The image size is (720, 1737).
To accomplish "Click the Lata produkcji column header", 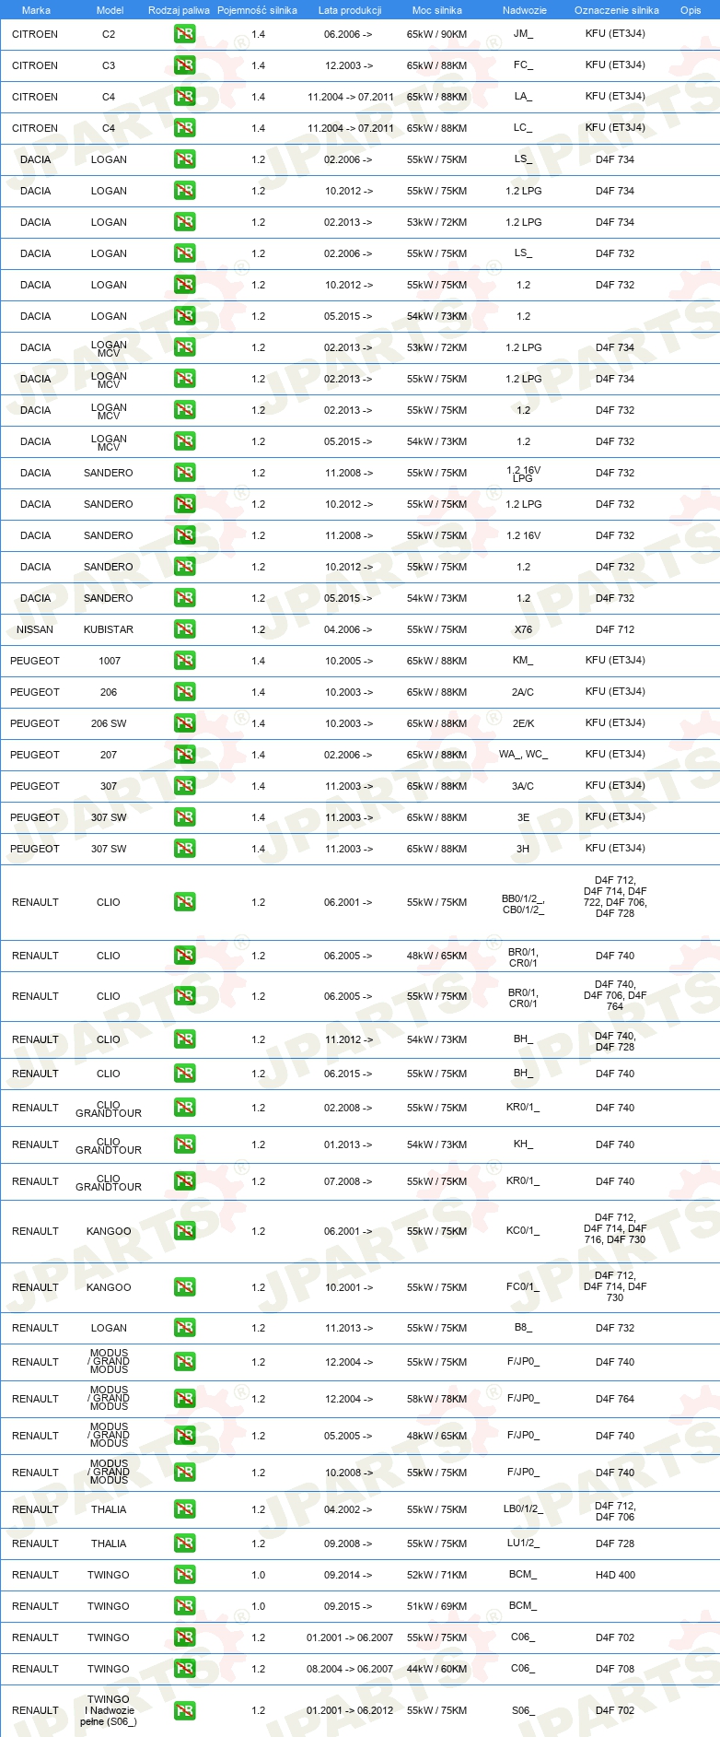I will (350, 10).
